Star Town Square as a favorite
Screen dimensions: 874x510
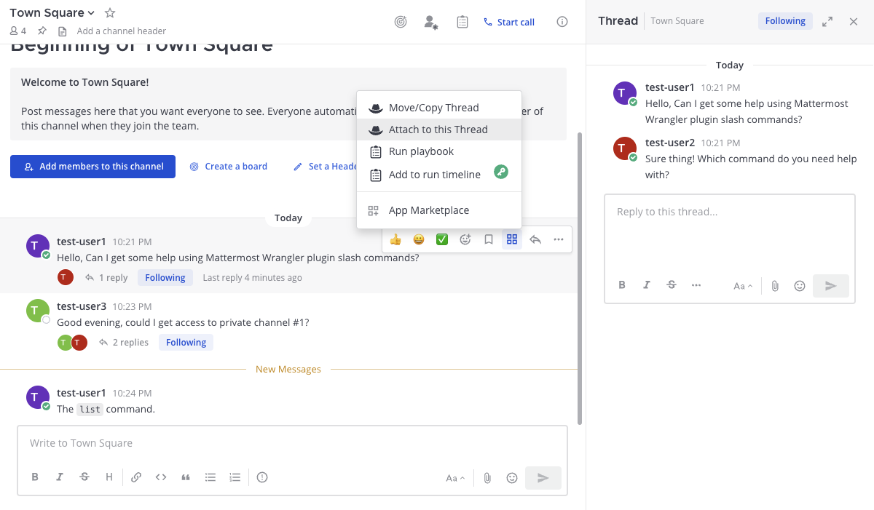(x=110, y=13)
